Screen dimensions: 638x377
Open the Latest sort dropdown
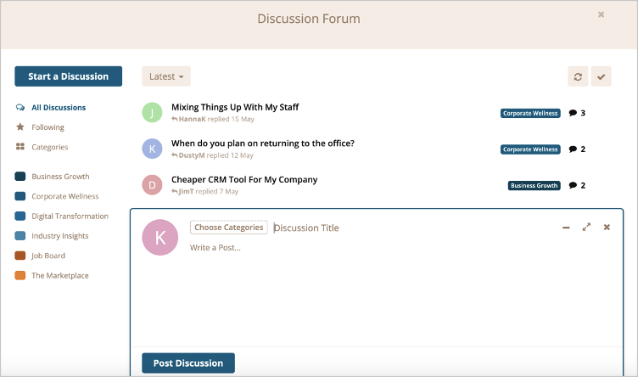[166, 76]
